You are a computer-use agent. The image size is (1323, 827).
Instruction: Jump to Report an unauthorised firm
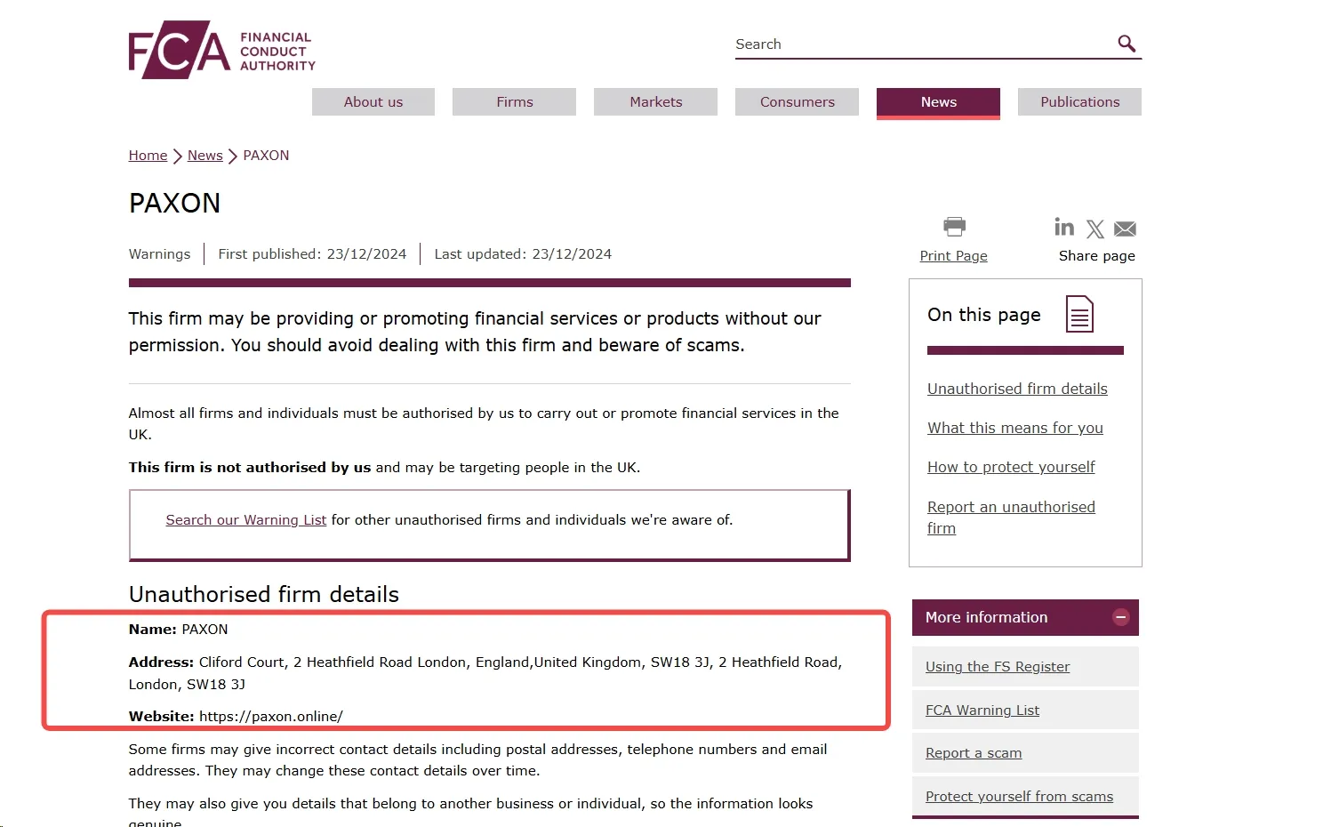coord(1011,518)
